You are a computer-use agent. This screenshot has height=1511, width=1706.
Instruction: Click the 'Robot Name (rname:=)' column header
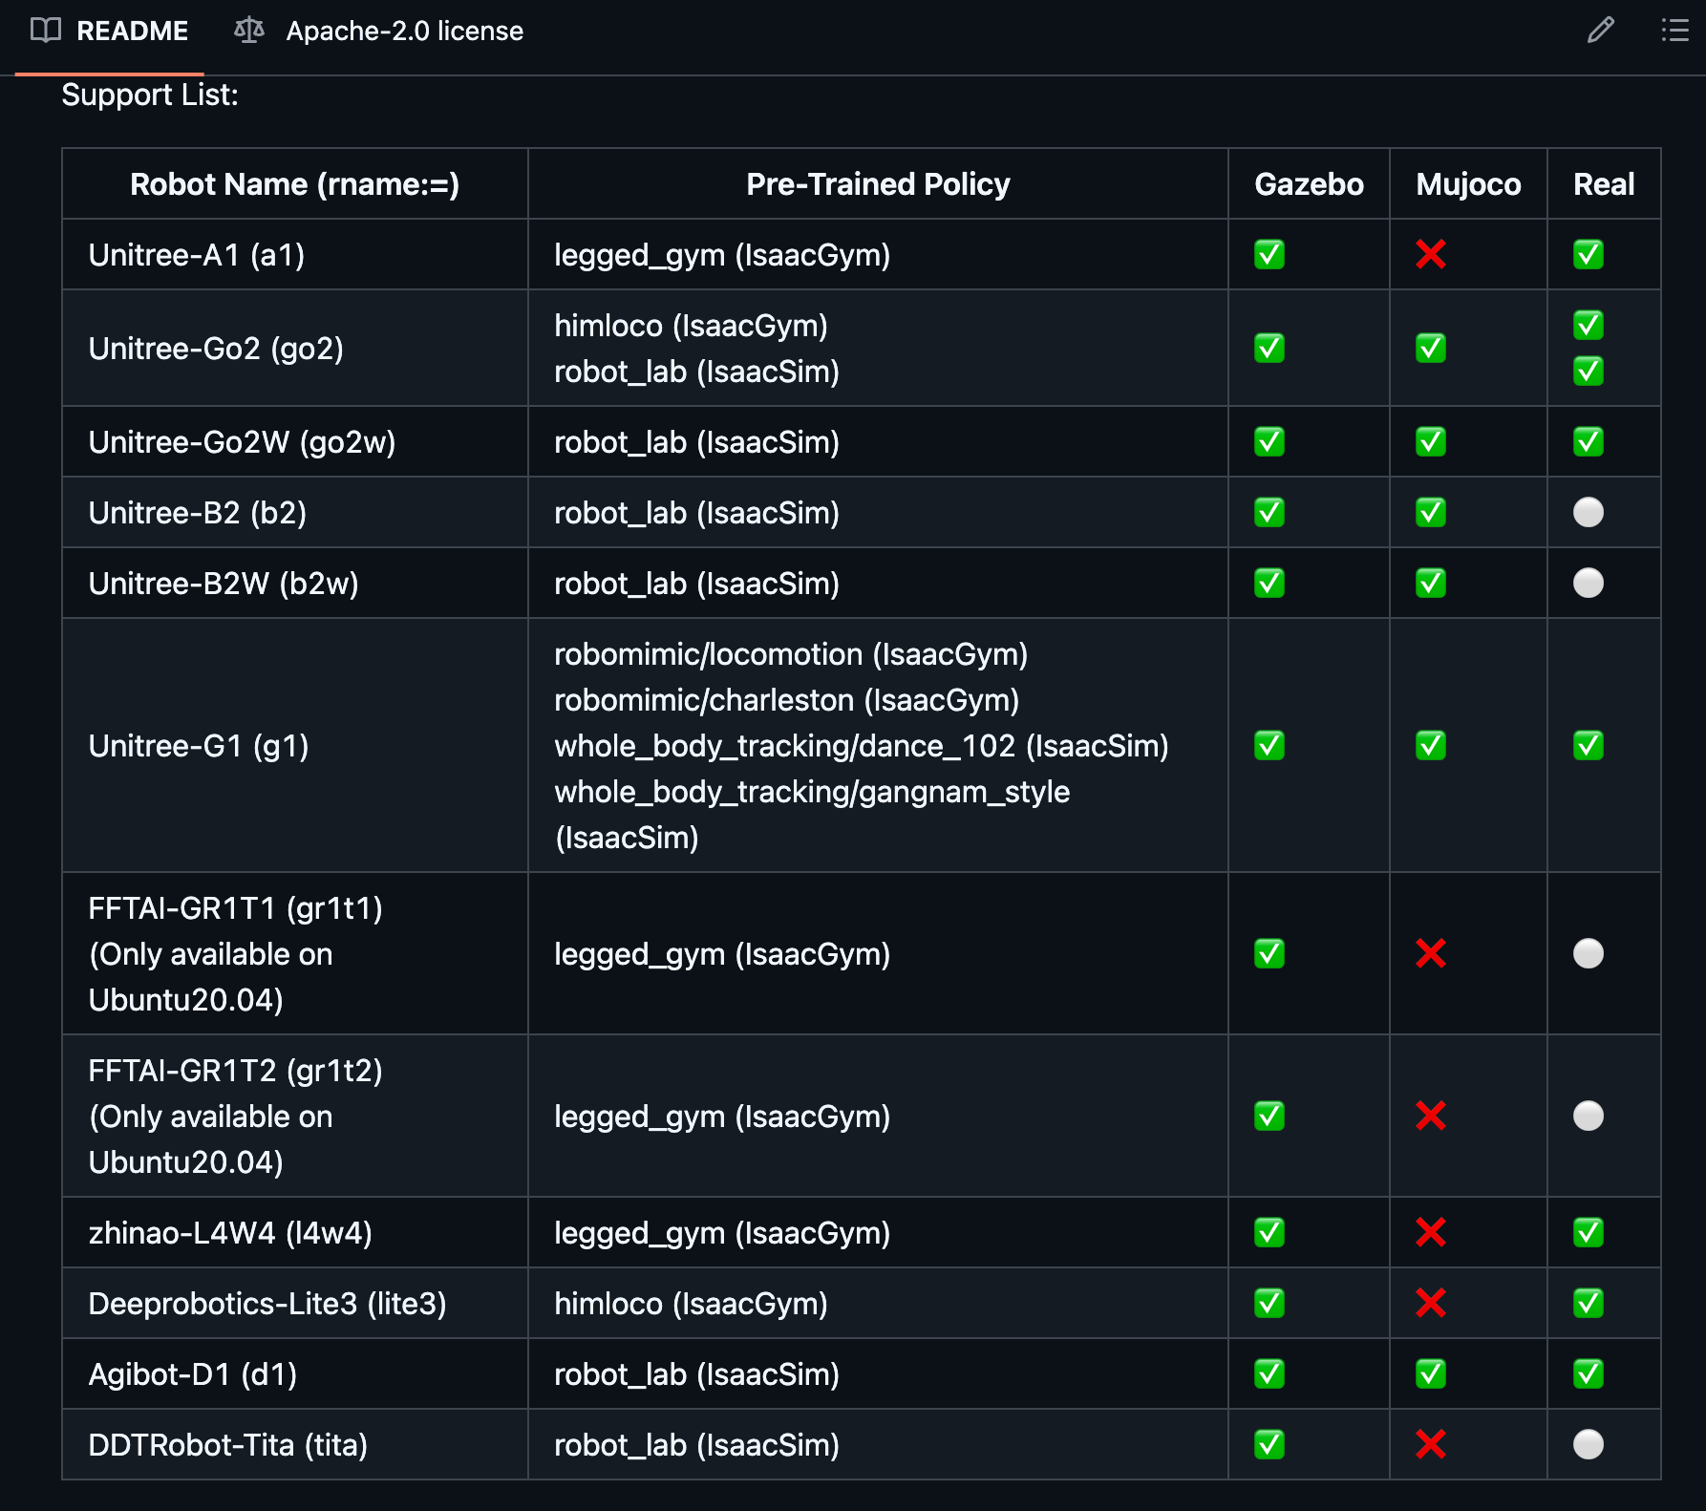[x=295, y=184]
